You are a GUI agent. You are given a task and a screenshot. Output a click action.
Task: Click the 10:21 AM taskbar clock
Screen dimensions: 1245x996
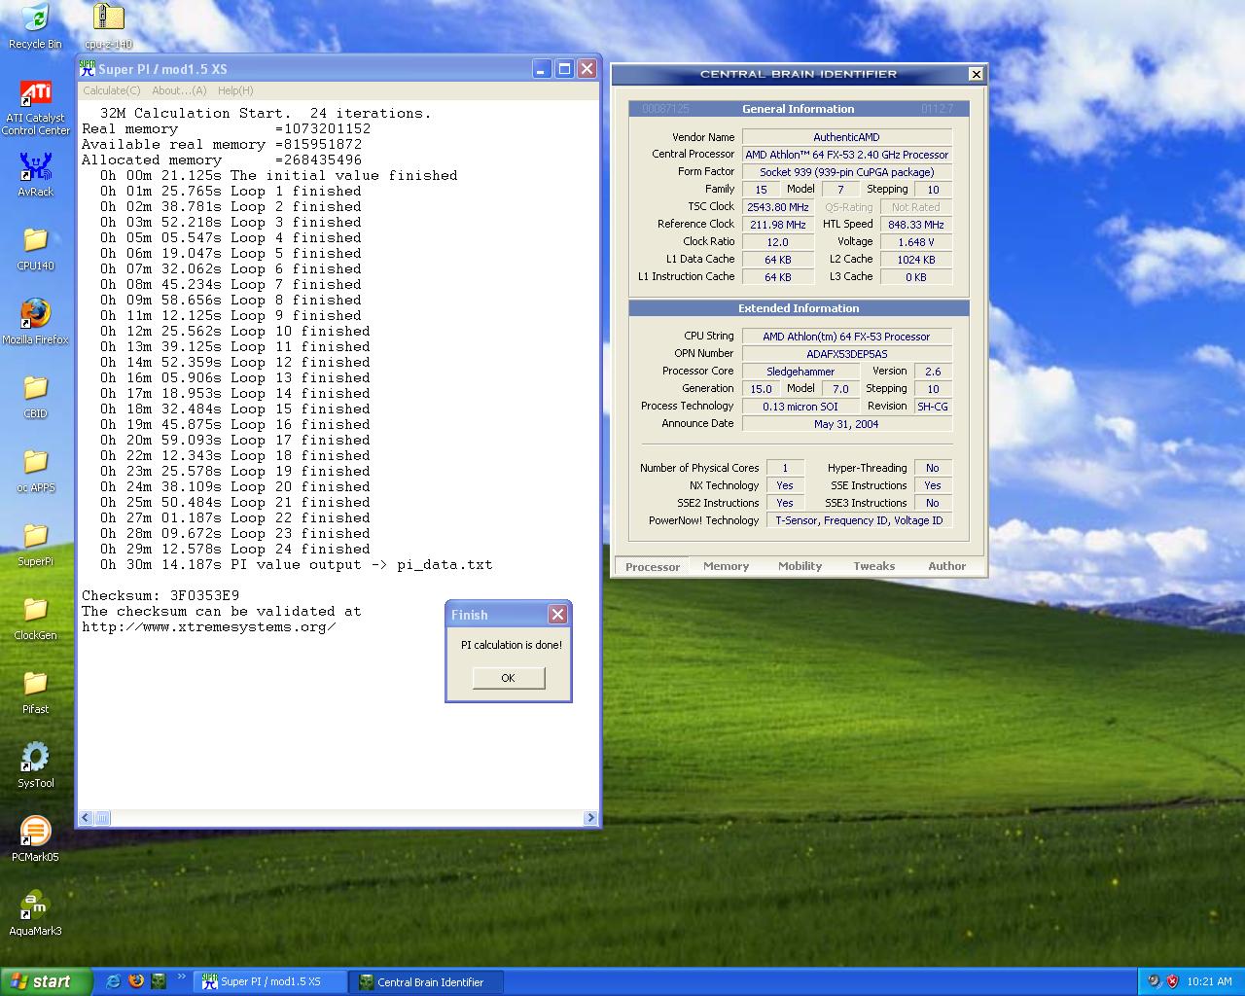pos(1210,981)
